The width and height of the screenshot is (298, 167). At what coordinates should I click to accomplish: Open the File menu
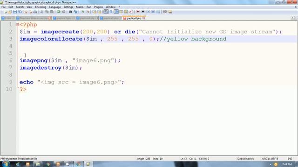coord(3,7)
